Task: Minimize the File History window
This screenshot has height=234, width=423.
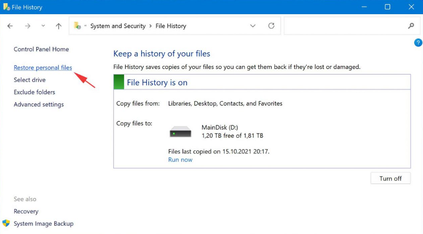Action: pyautogui.click(x=364, y=7)
